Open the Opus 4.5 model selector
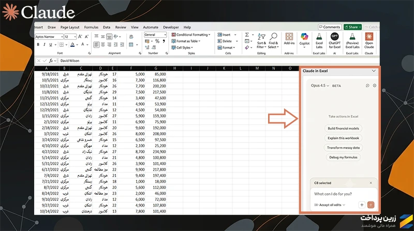 click(x=320, y=85)
